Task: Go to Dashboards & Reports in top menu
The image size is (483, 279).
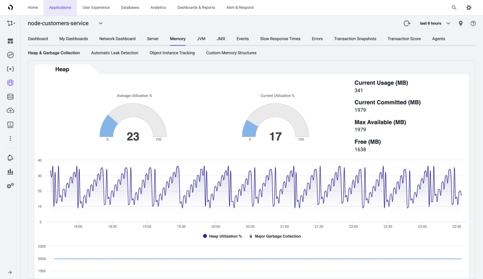Action: (x=196, y=8)
